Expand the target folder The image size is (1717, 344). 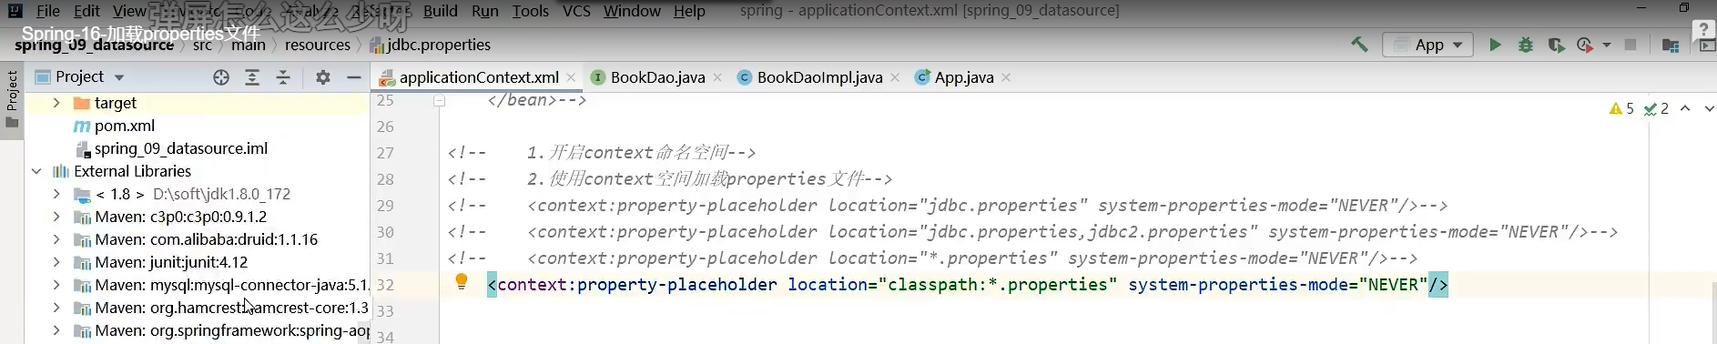click(x=56, y=103)
